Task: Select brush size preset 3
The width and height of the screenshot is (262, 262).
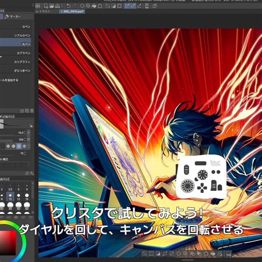Action: pyautogui.click(x=19, y=187)
